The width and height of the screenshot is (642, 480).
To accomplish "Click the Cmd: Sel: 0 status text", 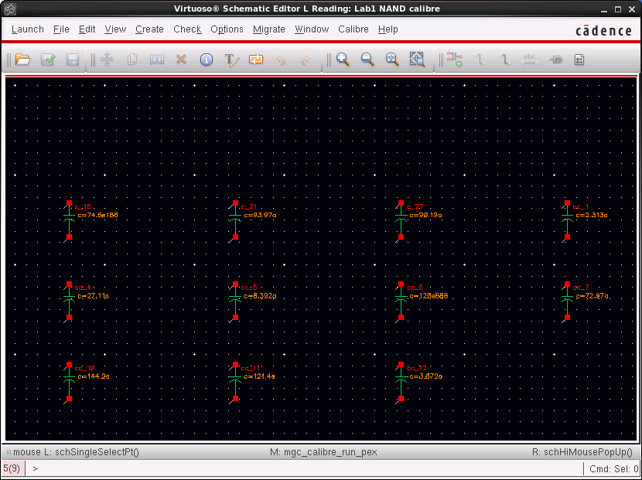I will point(613,469).
